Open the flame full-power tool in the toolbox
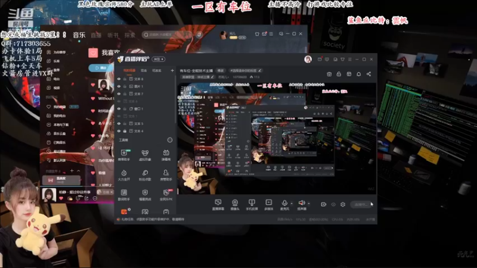The width and height of the screenshot is (477, 268). [124, 175]
